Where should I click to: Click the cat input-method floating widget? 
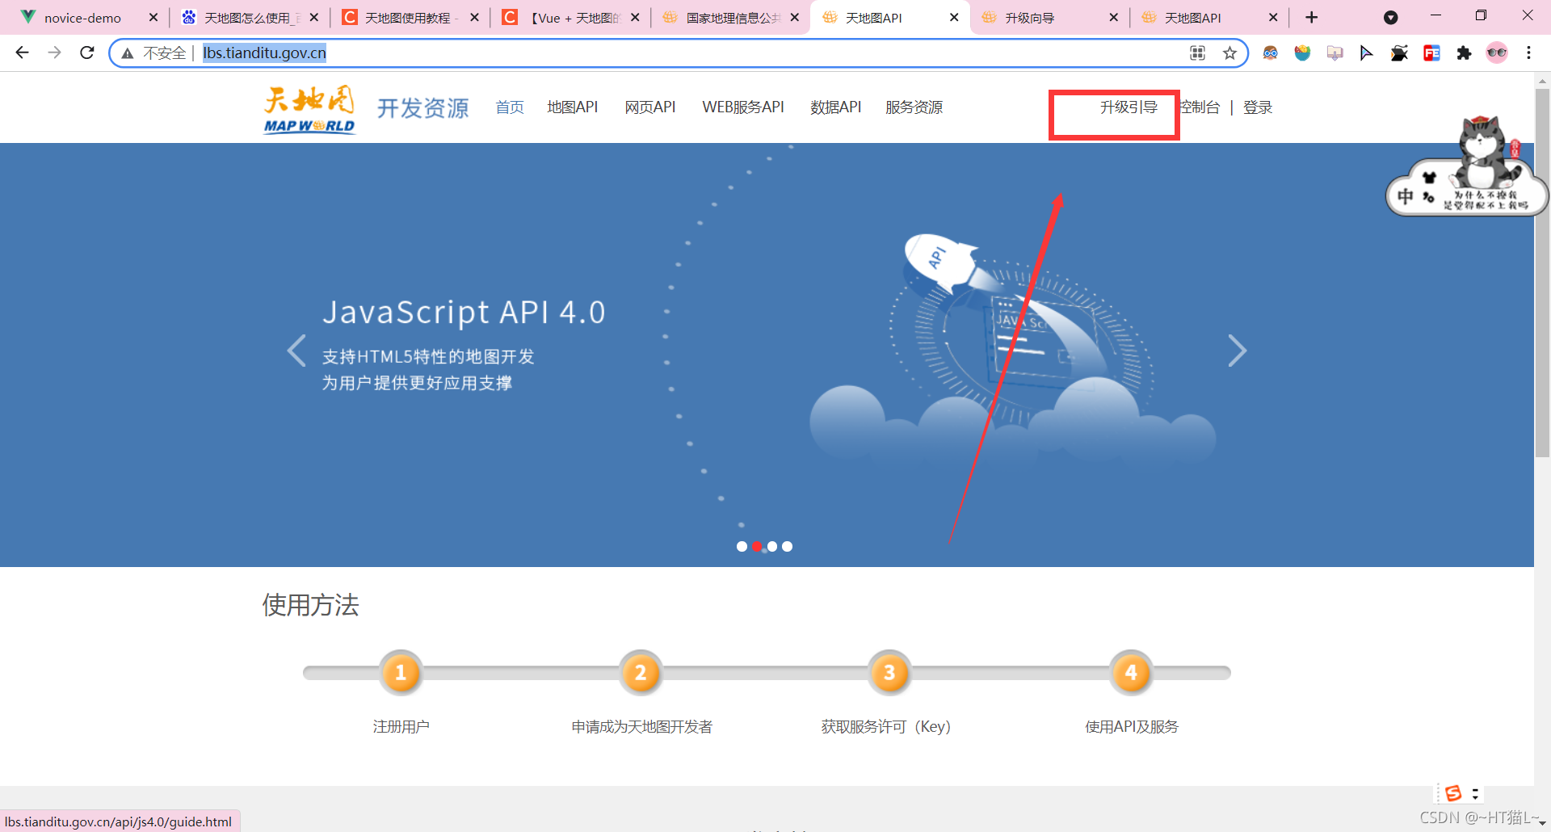point(1467,166)
